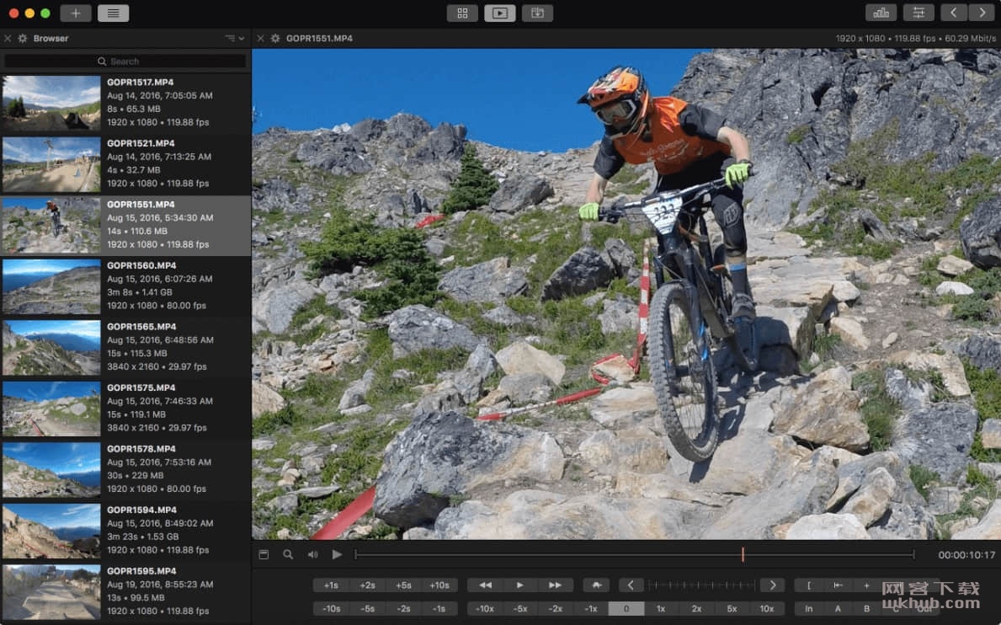The height and width of the screenshot is (625, 1001).
Task: Select GOPR1575.MP4 clip
Action: click(125, 409)
